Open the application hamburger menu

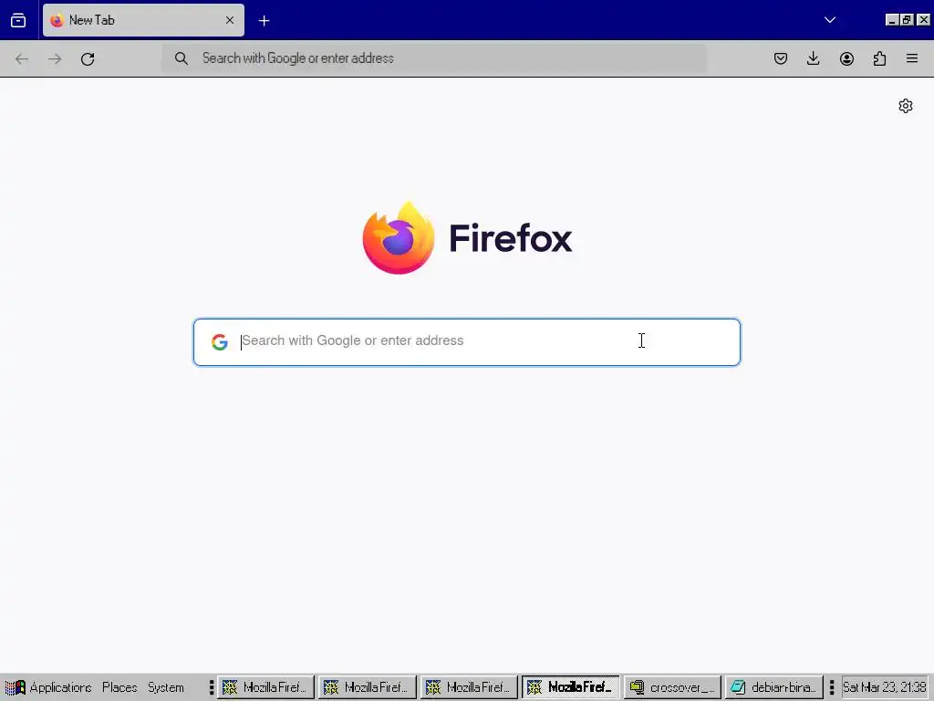912,58
